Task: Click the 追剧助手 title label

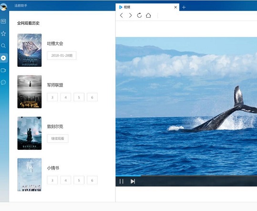Action: point(21,6)
